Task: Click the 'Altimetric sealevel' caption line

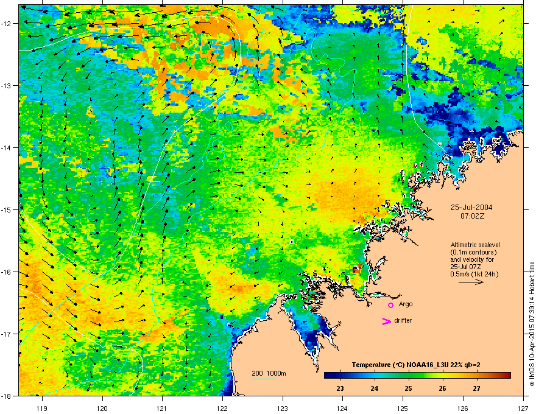Action: tap(475, 245)
